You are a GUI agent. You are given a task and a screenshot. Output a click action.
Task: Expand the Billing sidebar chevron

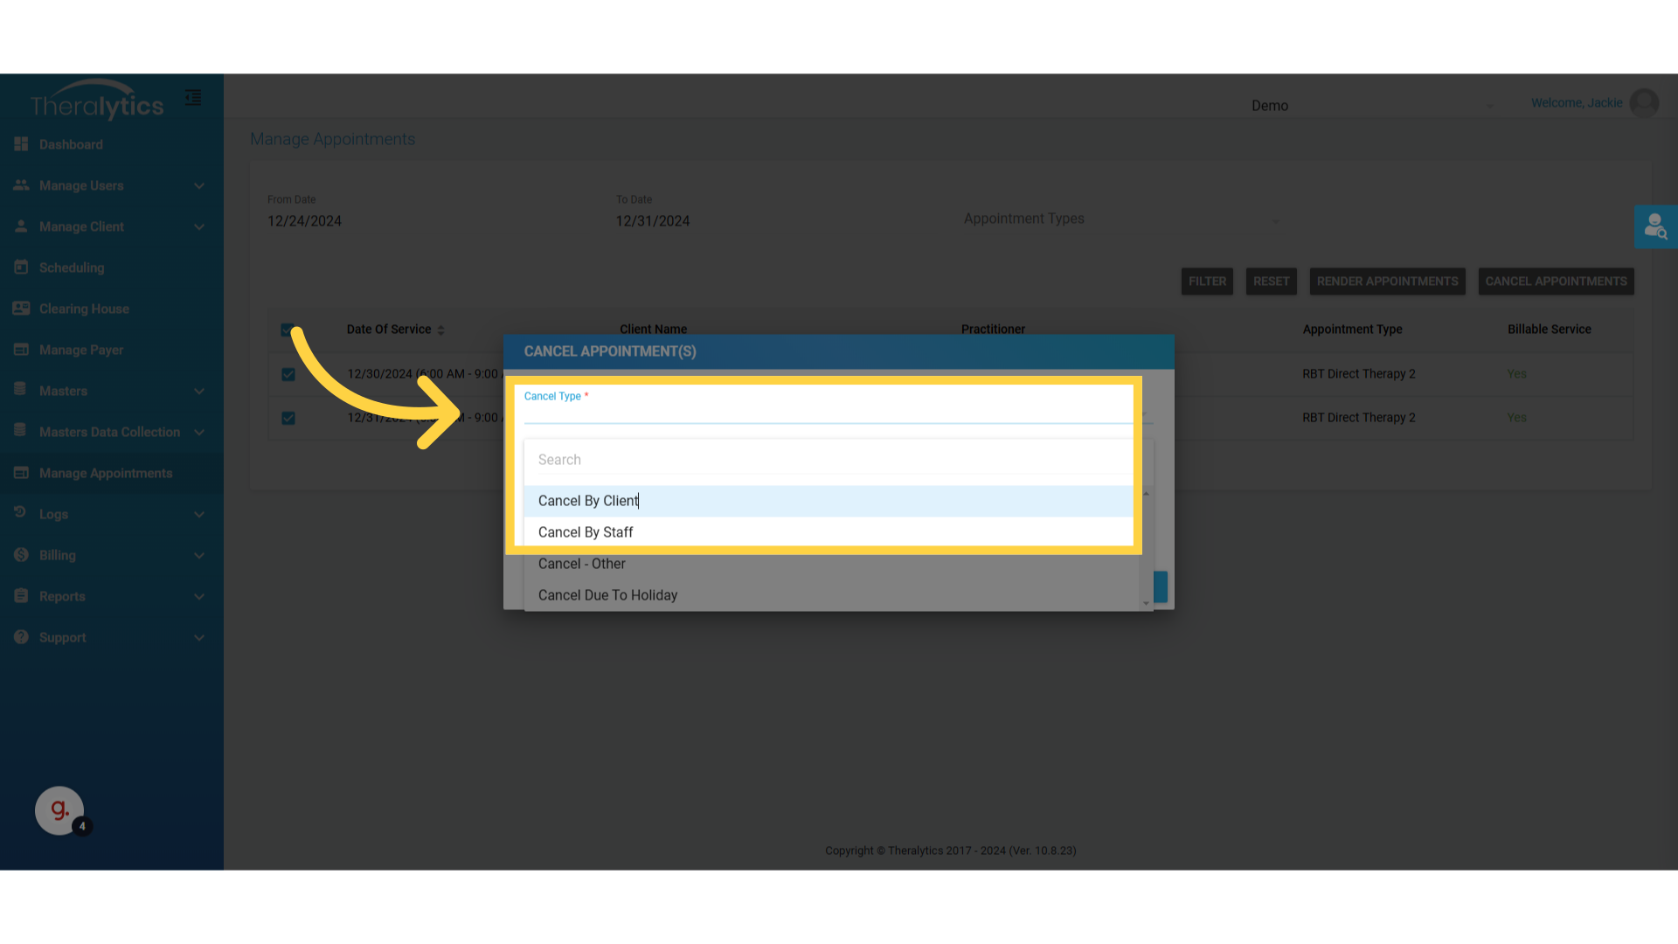[199, 555]
